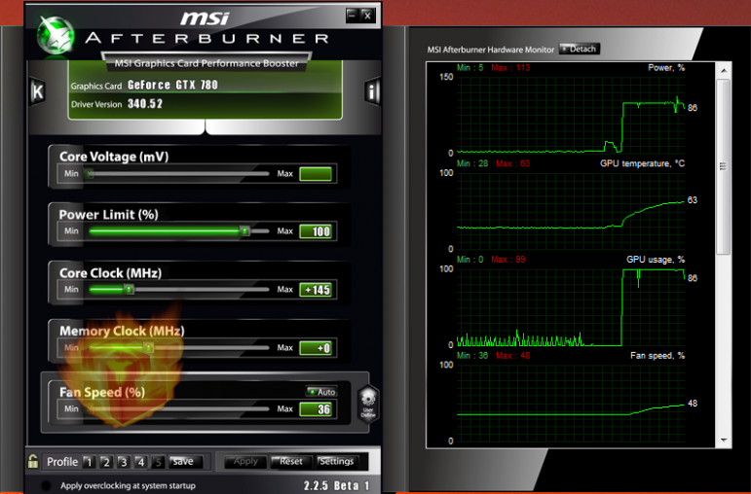Click the driver version 340.52 text
Viewport: 751px width, 494px height.
(x=145, y=104)
